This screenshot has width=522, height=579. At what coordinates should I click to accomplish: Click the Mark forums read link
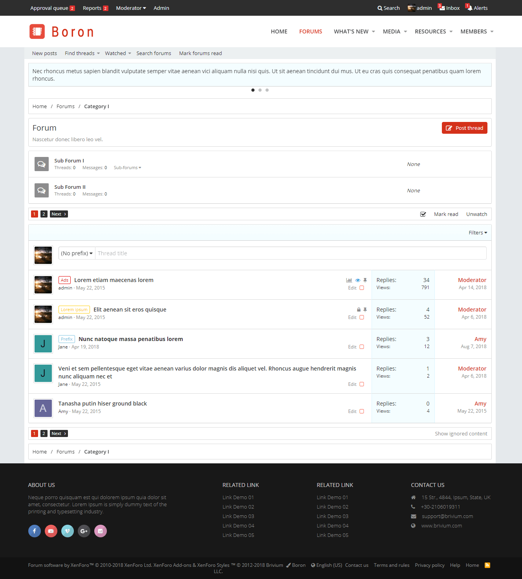tap(200, 53)
